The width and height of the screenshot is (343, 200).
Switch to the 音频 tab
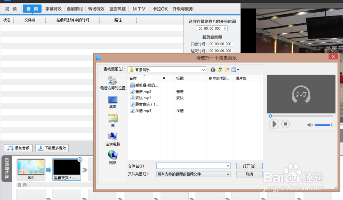pos(32,9)
